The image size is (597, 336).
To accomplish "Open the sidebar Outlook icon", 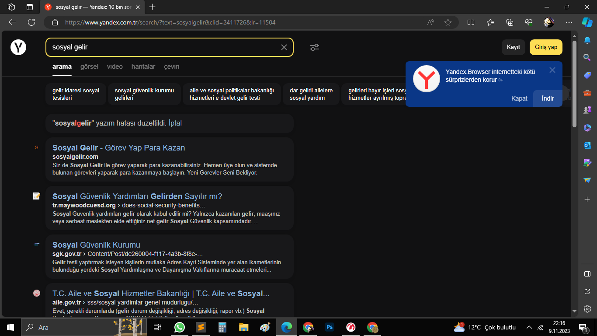I will tap(587, 145).
